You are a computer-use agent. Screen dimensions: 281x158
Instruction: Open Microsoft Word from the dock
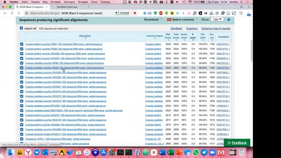162,152
